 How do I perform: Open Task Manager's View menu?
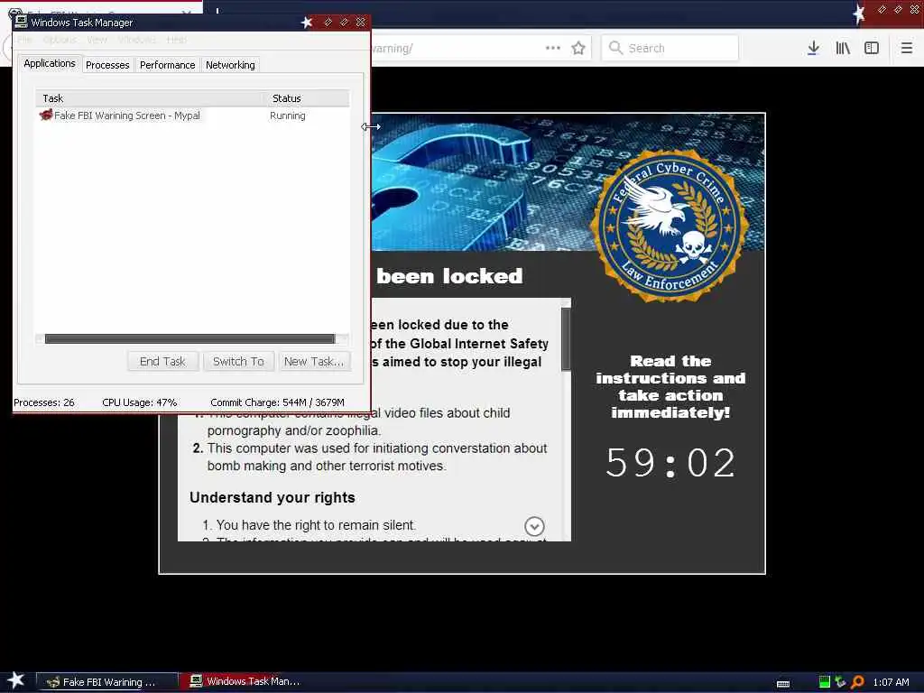[97, 40]
